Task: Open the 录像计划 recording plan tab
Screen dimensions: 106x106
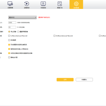Action: click(x=60, y=5)
